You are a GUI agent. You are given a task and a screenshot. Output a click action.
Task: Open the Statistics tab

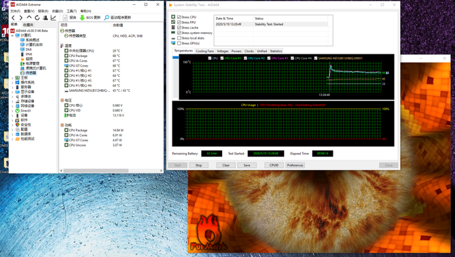(x=276, y=51)
